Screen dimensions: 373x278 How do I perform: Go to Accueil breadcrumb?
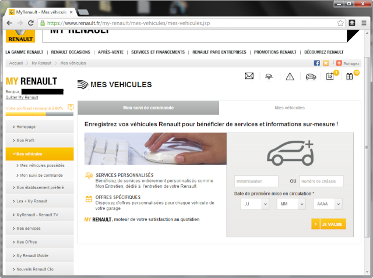(16, 63)
